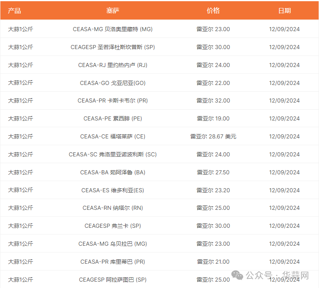This screenshot has height=288, width=319.
Task: Select CEASA-GO 戈亚尼亚(GO) cell
Action: pos(113,83)
